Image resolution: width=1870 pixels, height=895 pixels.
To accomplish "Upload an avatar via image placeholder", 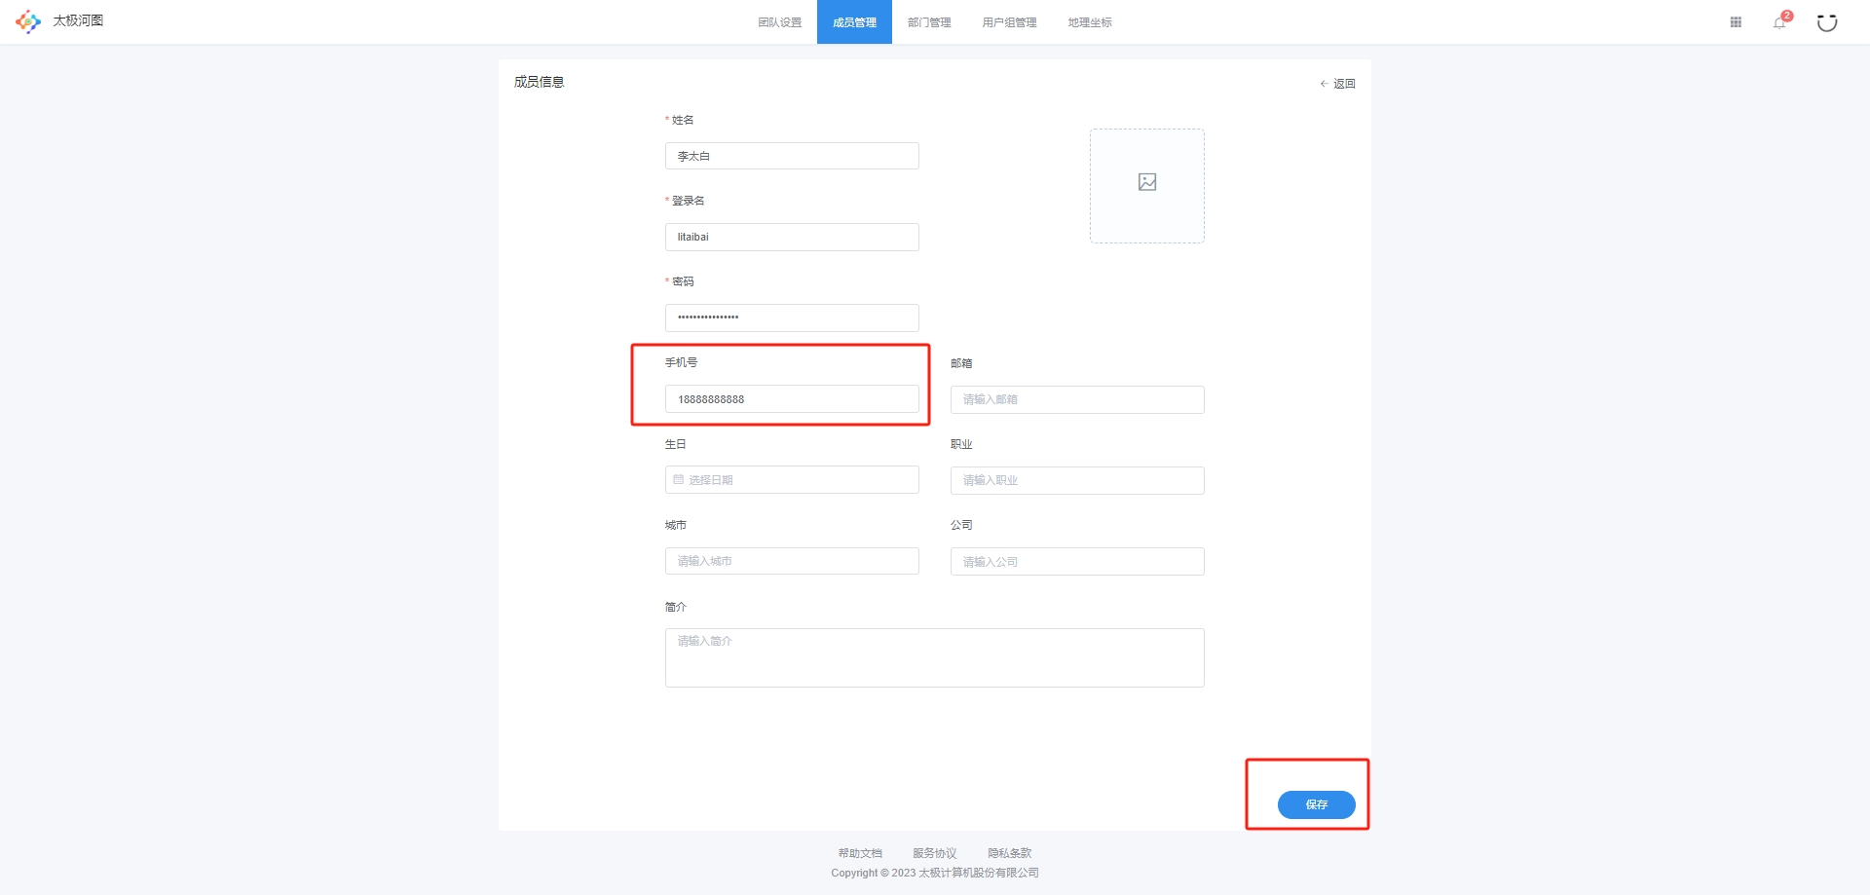I will pyautogui.click(x=1147, y=186).
